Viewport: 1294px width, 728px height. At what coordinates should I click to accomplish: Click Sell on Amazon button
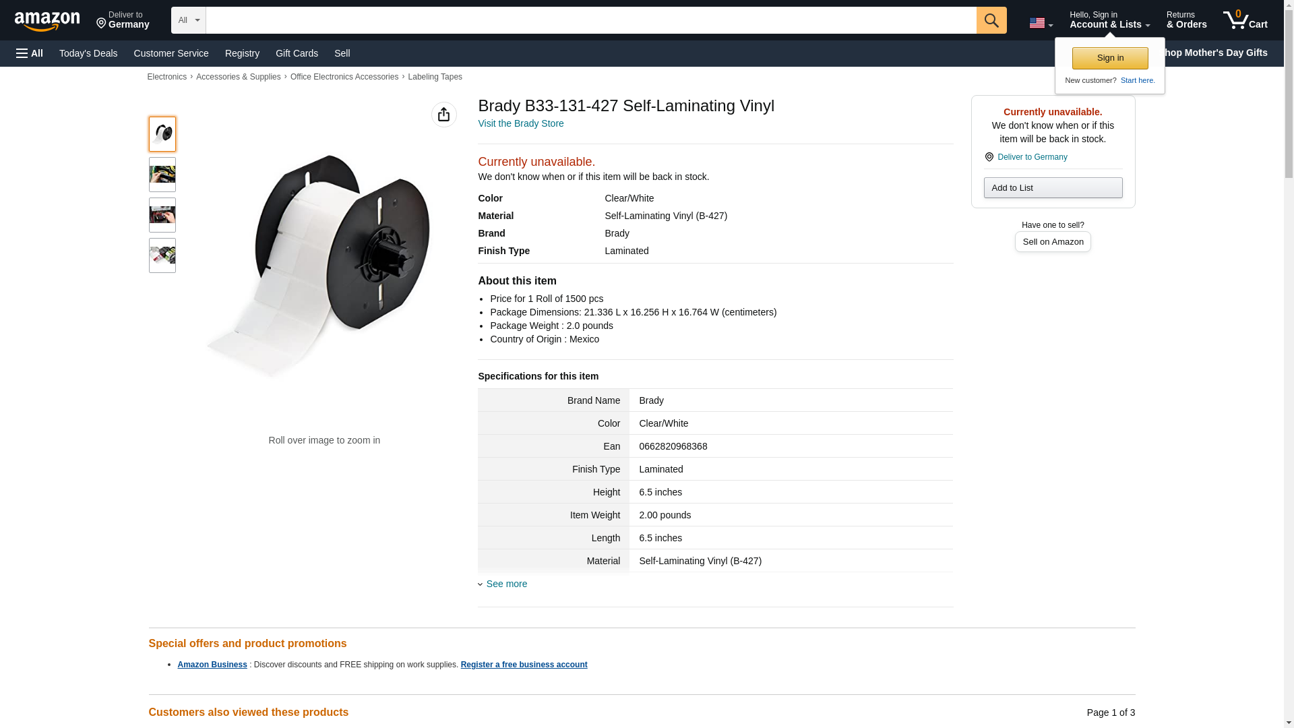[1052, 241]
